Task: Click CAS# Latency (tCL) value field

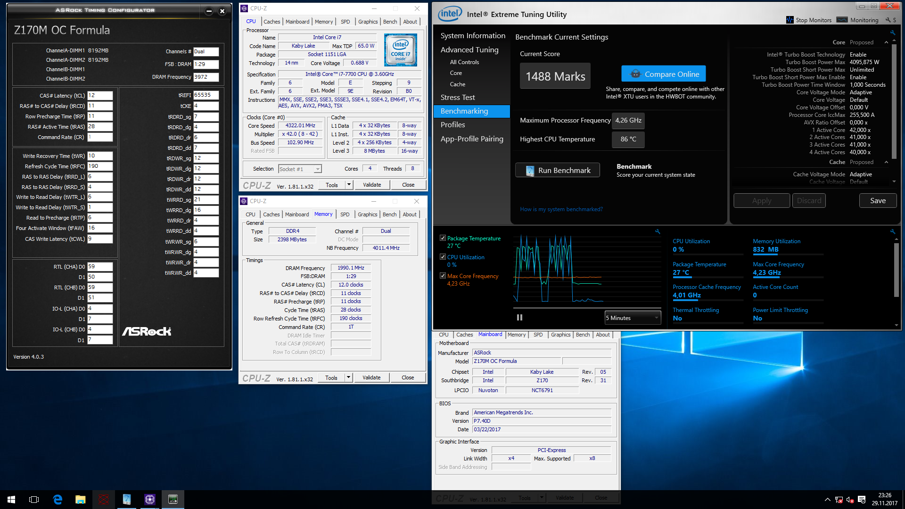Action: click(x=100, y=95)
